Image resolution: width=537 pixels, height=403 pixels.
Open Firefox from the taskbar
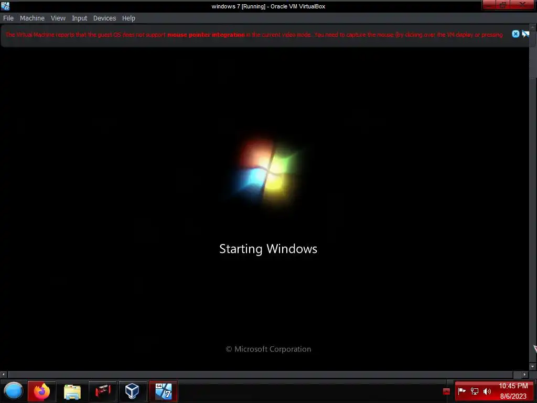41,391
